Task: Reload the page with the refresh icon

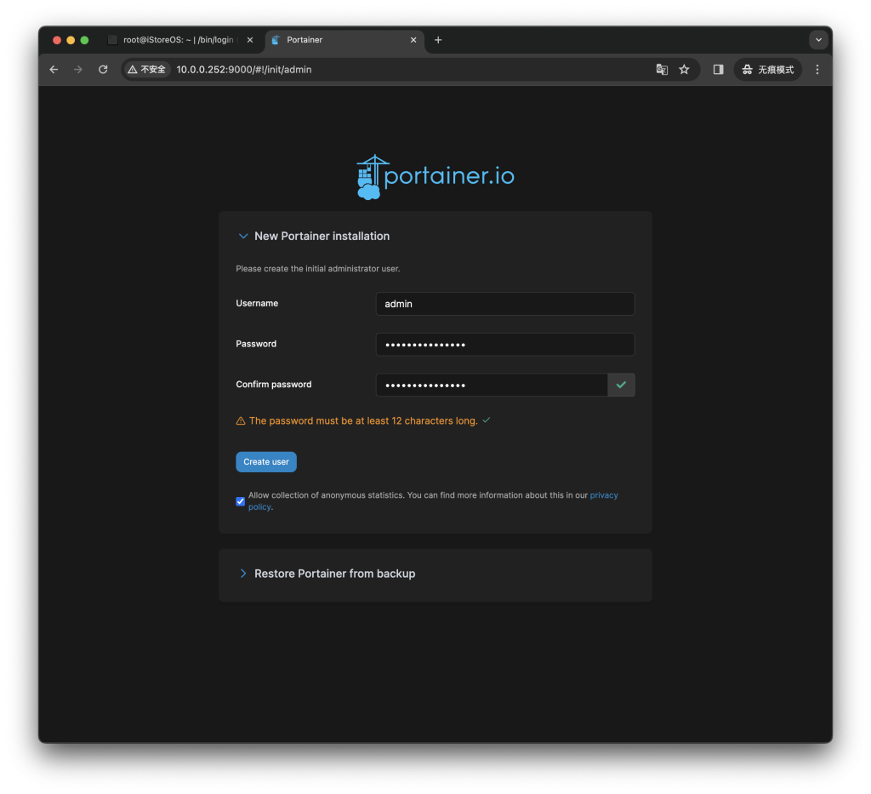Action: [103, 70]
